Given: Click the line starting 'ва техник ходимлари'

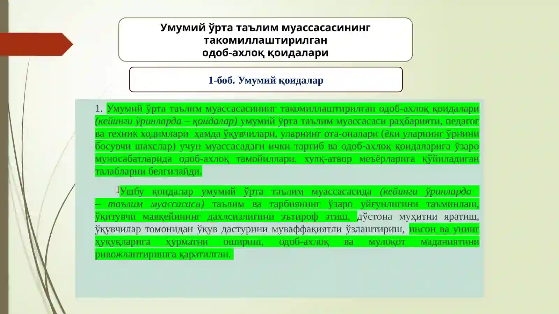Looking at the screenshot, I should (287, 134).
